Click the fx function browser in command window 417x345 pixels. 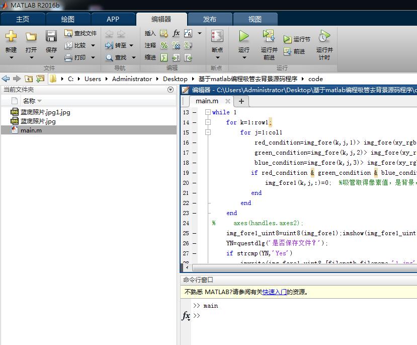(x=186, y=316)
